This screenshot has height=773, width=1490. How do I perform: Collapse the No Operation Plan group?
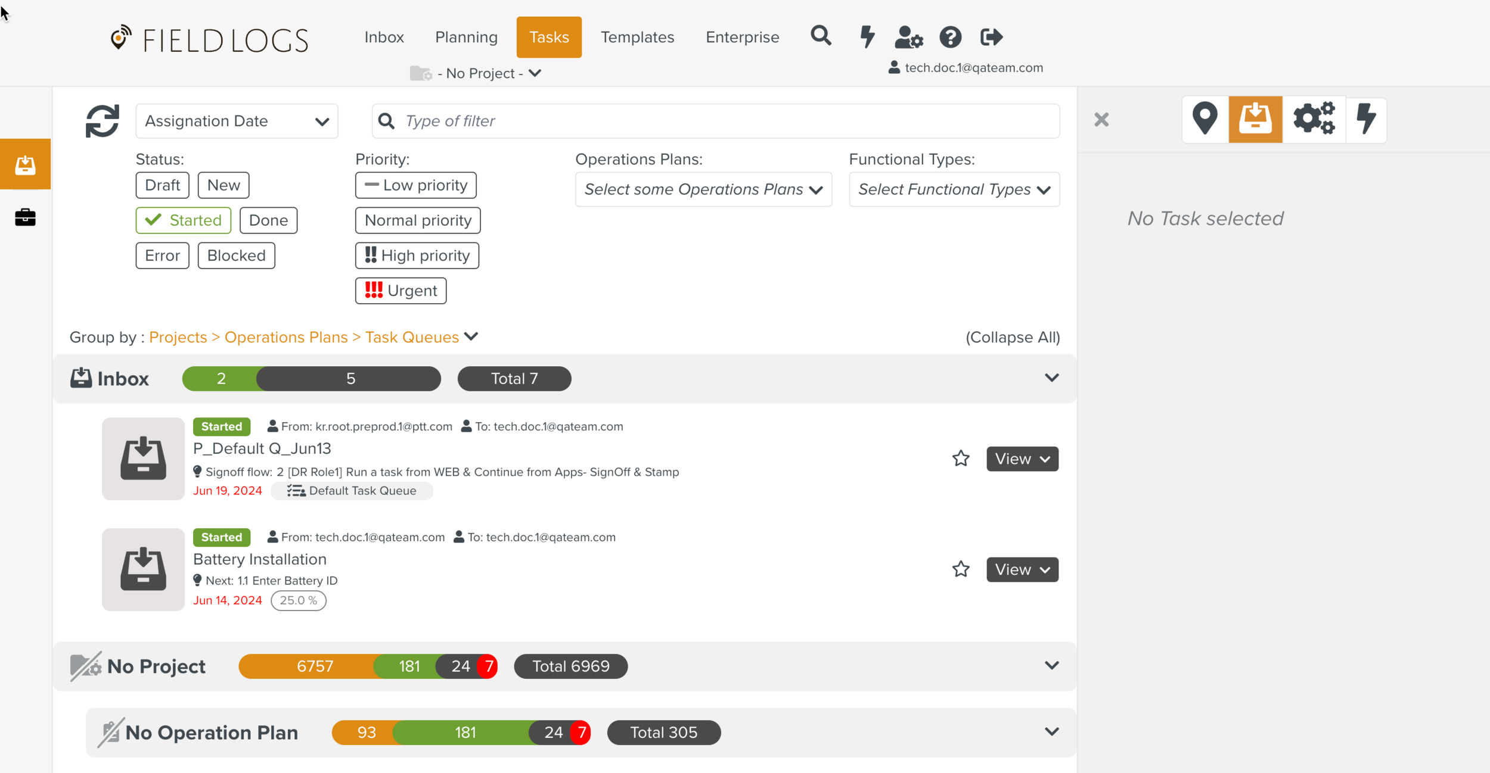(x=1051, y=732)
